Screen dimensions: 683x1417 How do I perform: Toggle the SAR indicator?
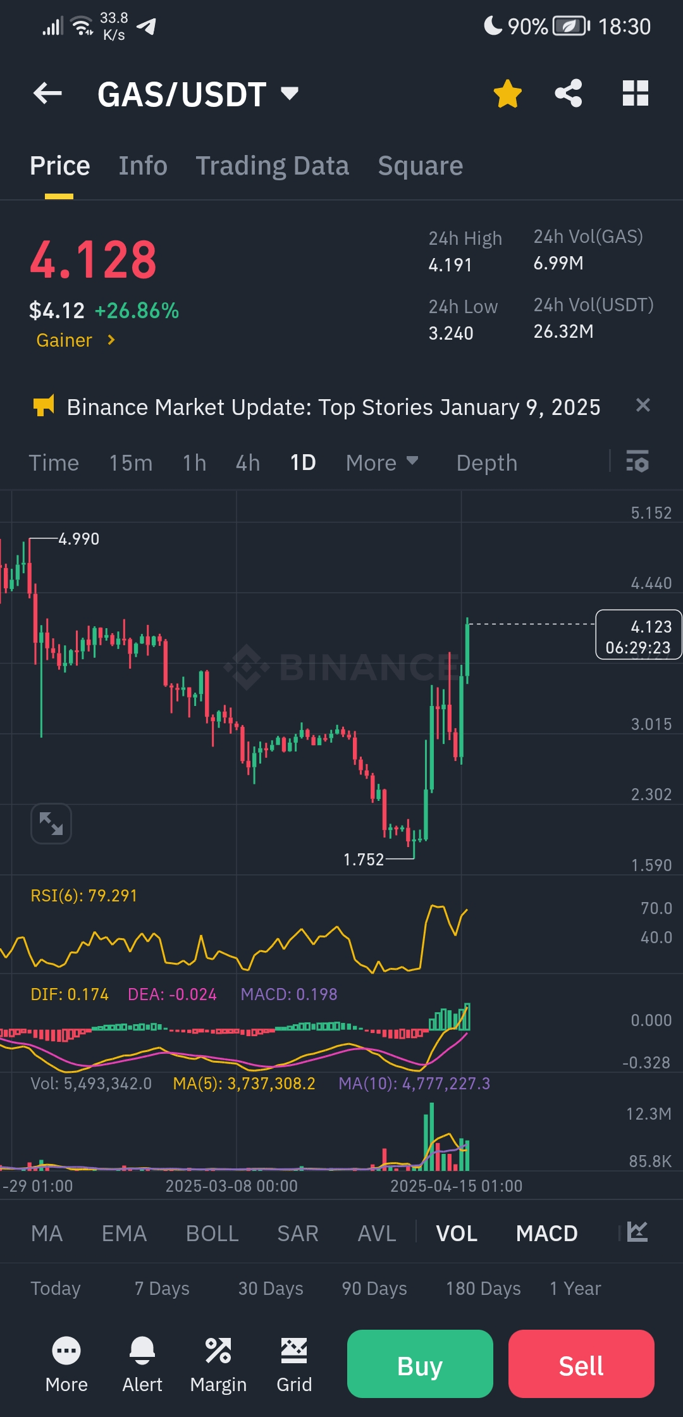297,1234
